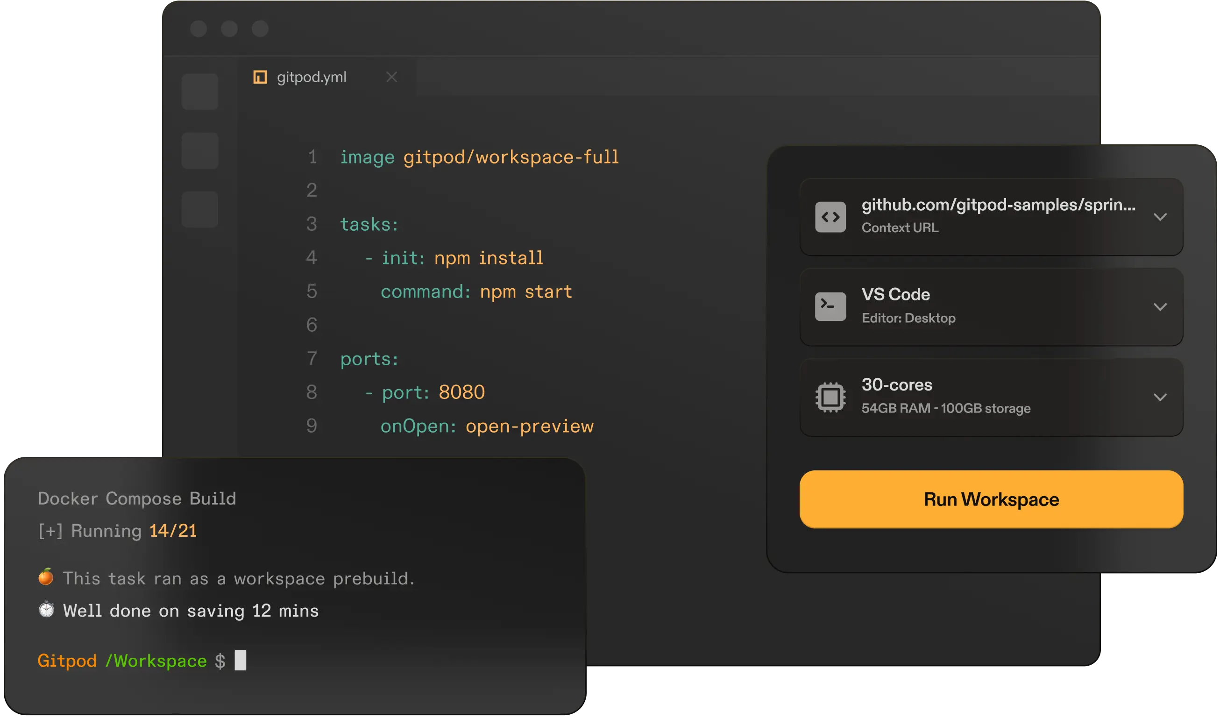Click the third window dot in title bar
Image resolution: width=1220 pixels, height=718 pixels.
tap(261, 28)
